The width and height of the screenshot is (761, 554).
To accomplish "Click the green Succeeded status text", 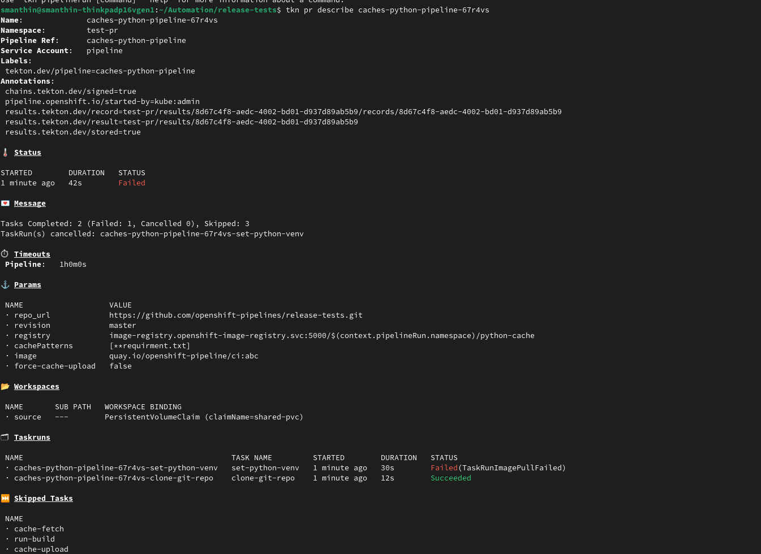I will coord(450,478).
